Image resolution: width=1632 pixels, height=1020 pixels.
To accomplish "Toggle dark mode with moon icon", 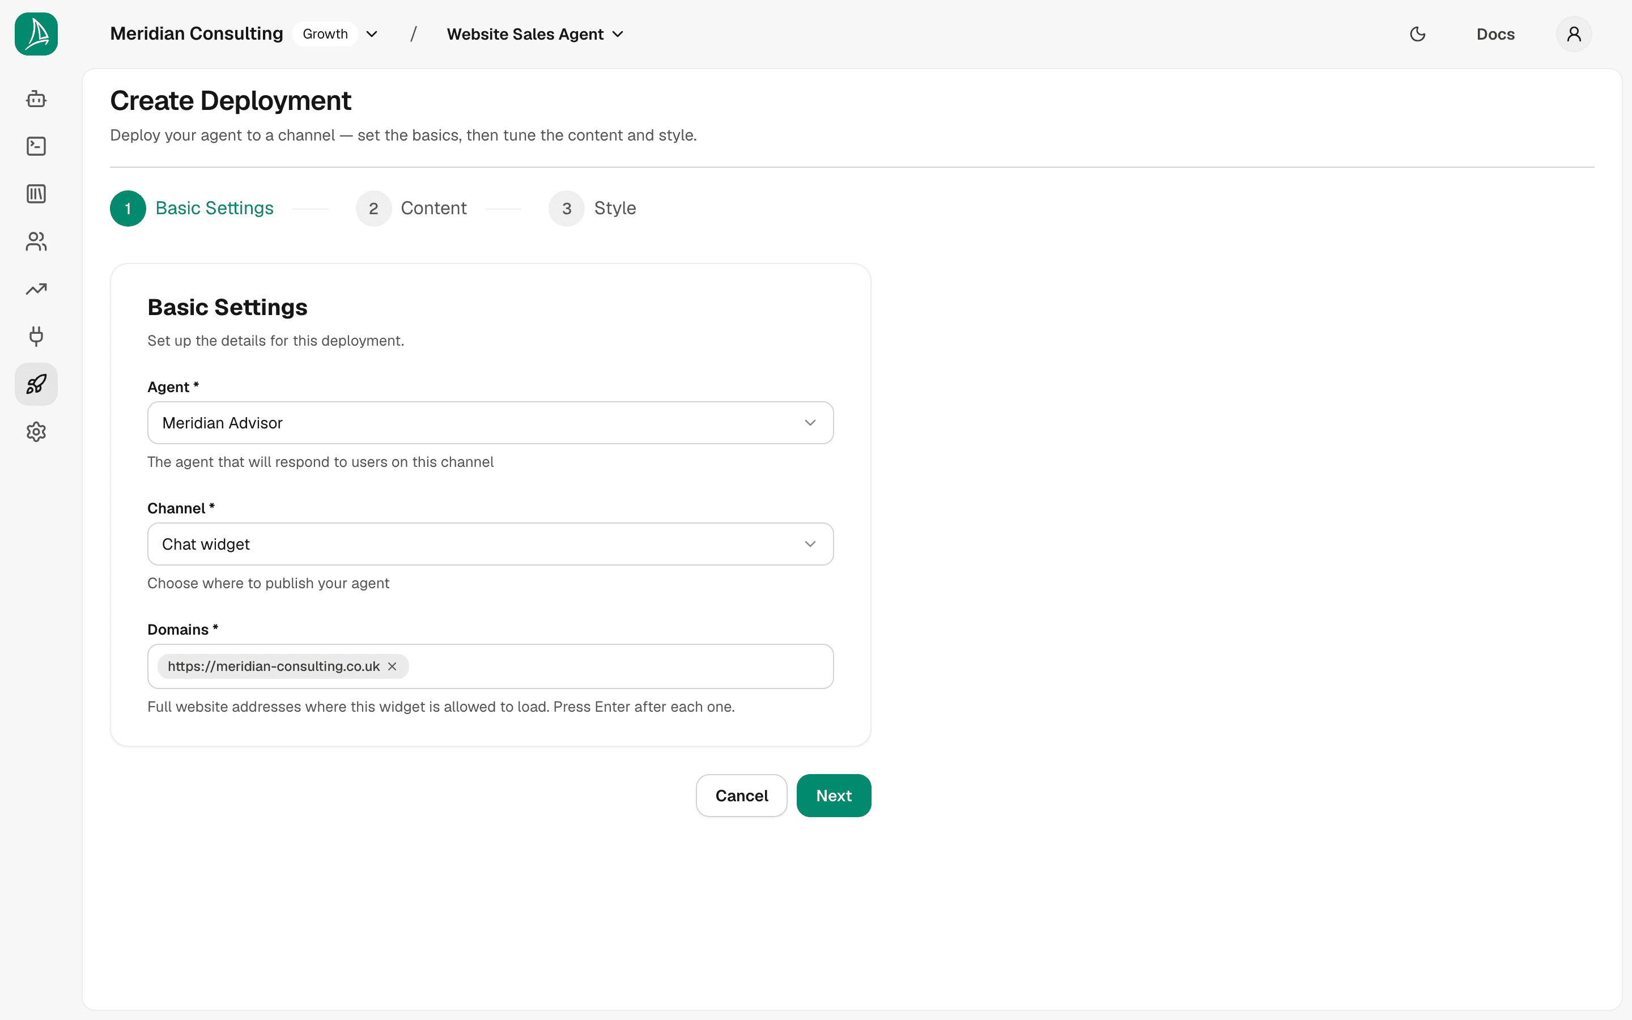I will pyautogui.click(x=1418, y=34).
